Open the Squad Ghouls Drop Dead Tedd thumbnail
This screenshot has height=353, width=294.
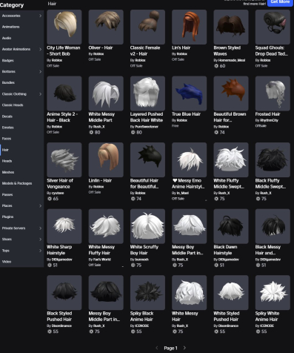pos(273,27)
